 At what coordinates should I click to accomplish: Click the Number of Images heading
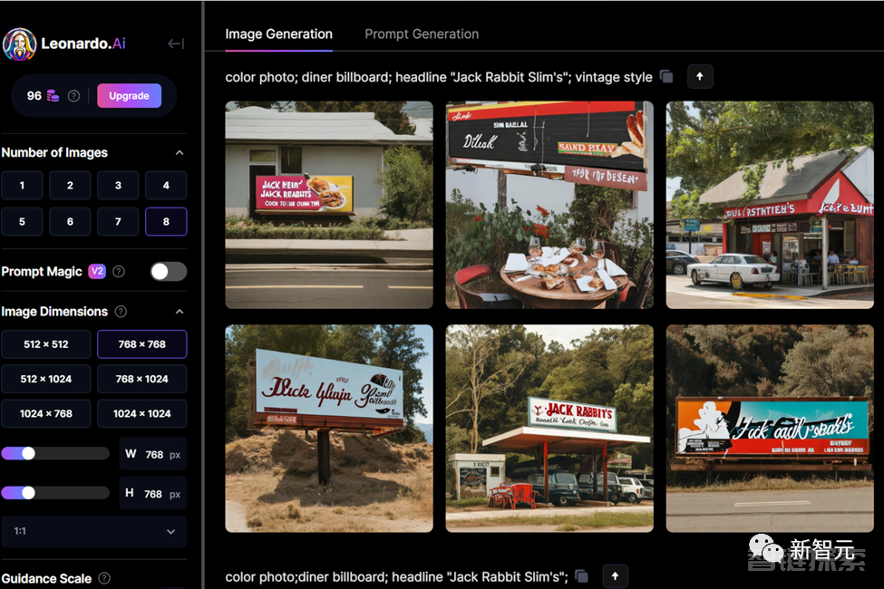pyautogui.click(x=54, y=153)
